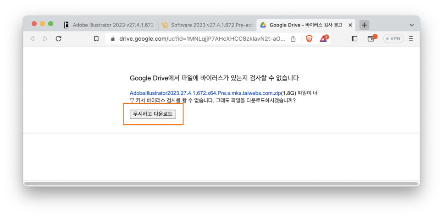The image size is (443, 217).
Task: Click the horizontal scrollbar at page bottom
Action: 221,184
